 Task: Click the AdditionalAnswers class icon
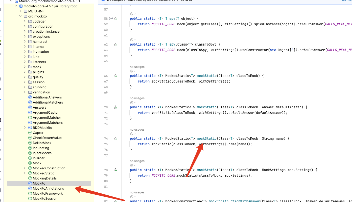pyautogui.click(x=30, y=97)
